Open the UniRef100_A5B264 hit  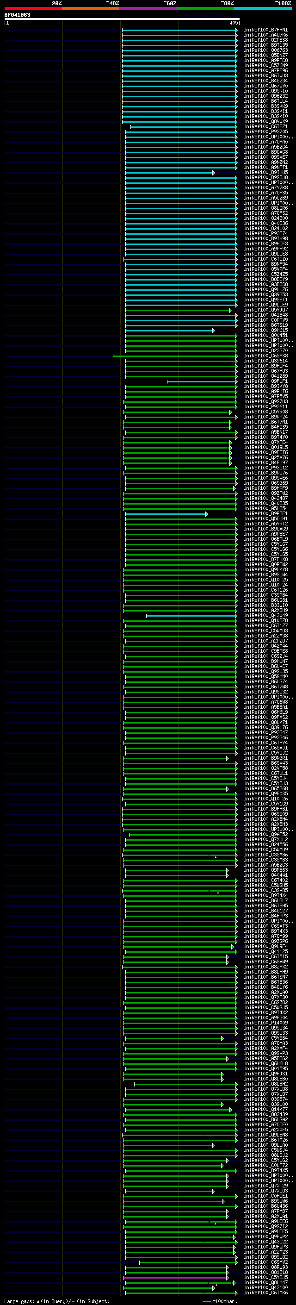(265, 147)
